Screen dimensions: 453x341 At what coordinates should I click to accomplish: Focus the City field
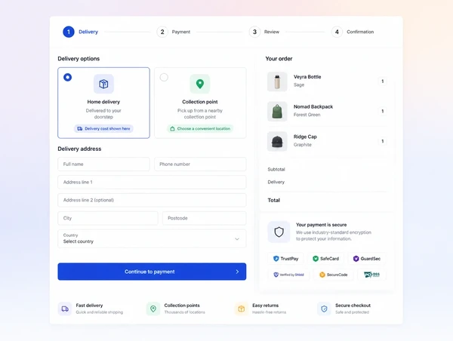(108, 218)
